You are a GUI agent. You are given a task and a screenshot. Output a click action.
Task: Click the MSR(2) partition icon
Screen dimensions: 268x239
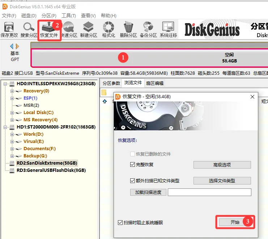tap(19, 105)
